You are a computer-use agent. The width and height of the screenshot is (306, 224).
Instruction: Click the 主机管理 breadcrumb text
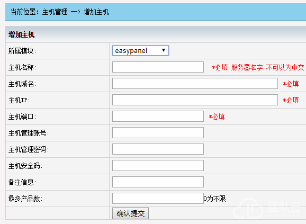(55, 12)
